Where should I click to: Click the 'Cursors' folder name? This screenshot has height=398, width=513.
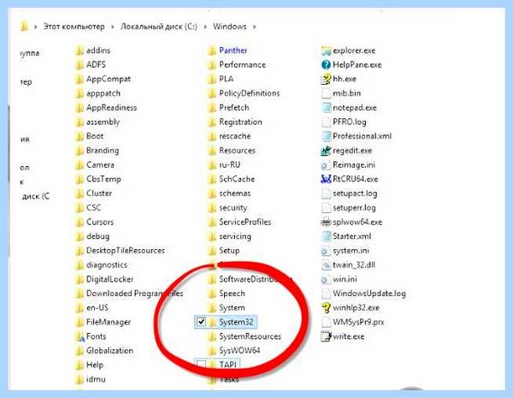point(100,222)
